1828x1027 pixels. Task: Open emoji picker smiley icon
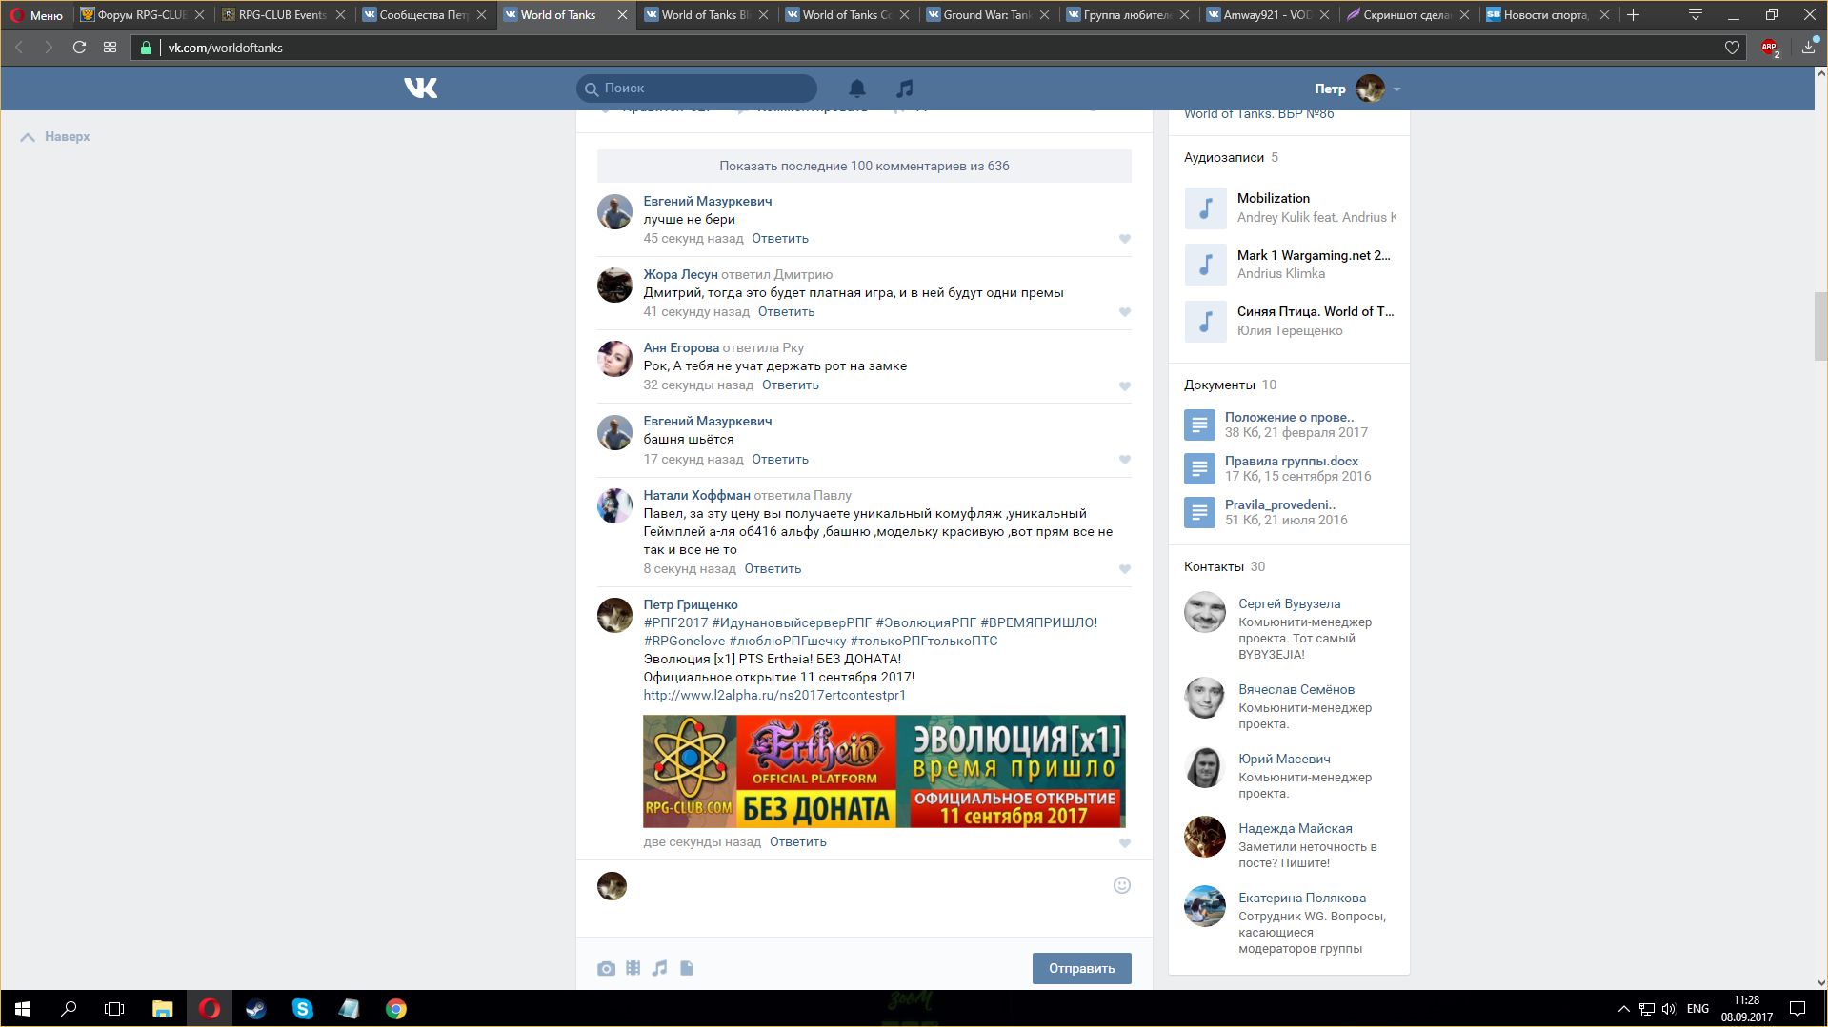pos(1122,885)
